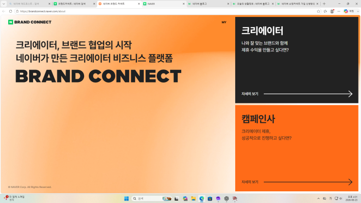Image resolution: width=361 pixels, height=203 pixels.
Task: Open browser settings and more menu
Action: [339, 11]
